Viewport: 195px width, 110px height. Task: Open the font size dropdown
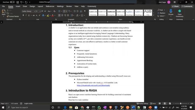point(40,11)
